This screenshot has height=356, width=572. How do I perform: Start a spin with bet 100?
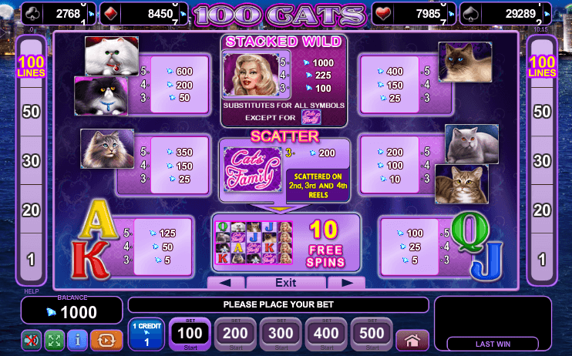click(x=190, y=334)
